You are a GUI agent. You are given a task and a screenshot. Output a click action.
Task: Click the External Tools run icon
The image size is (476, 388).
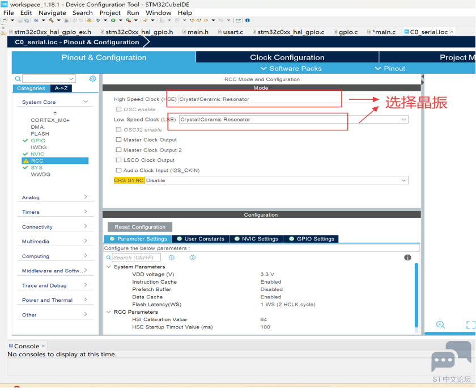pyautogui.click(x=128, y=20)
